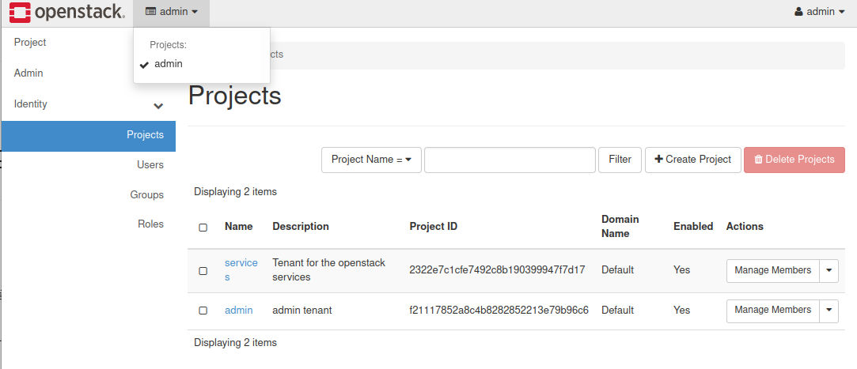
Task: Click 'Tenant for the openstack services' description
Action: pos(329,269)
